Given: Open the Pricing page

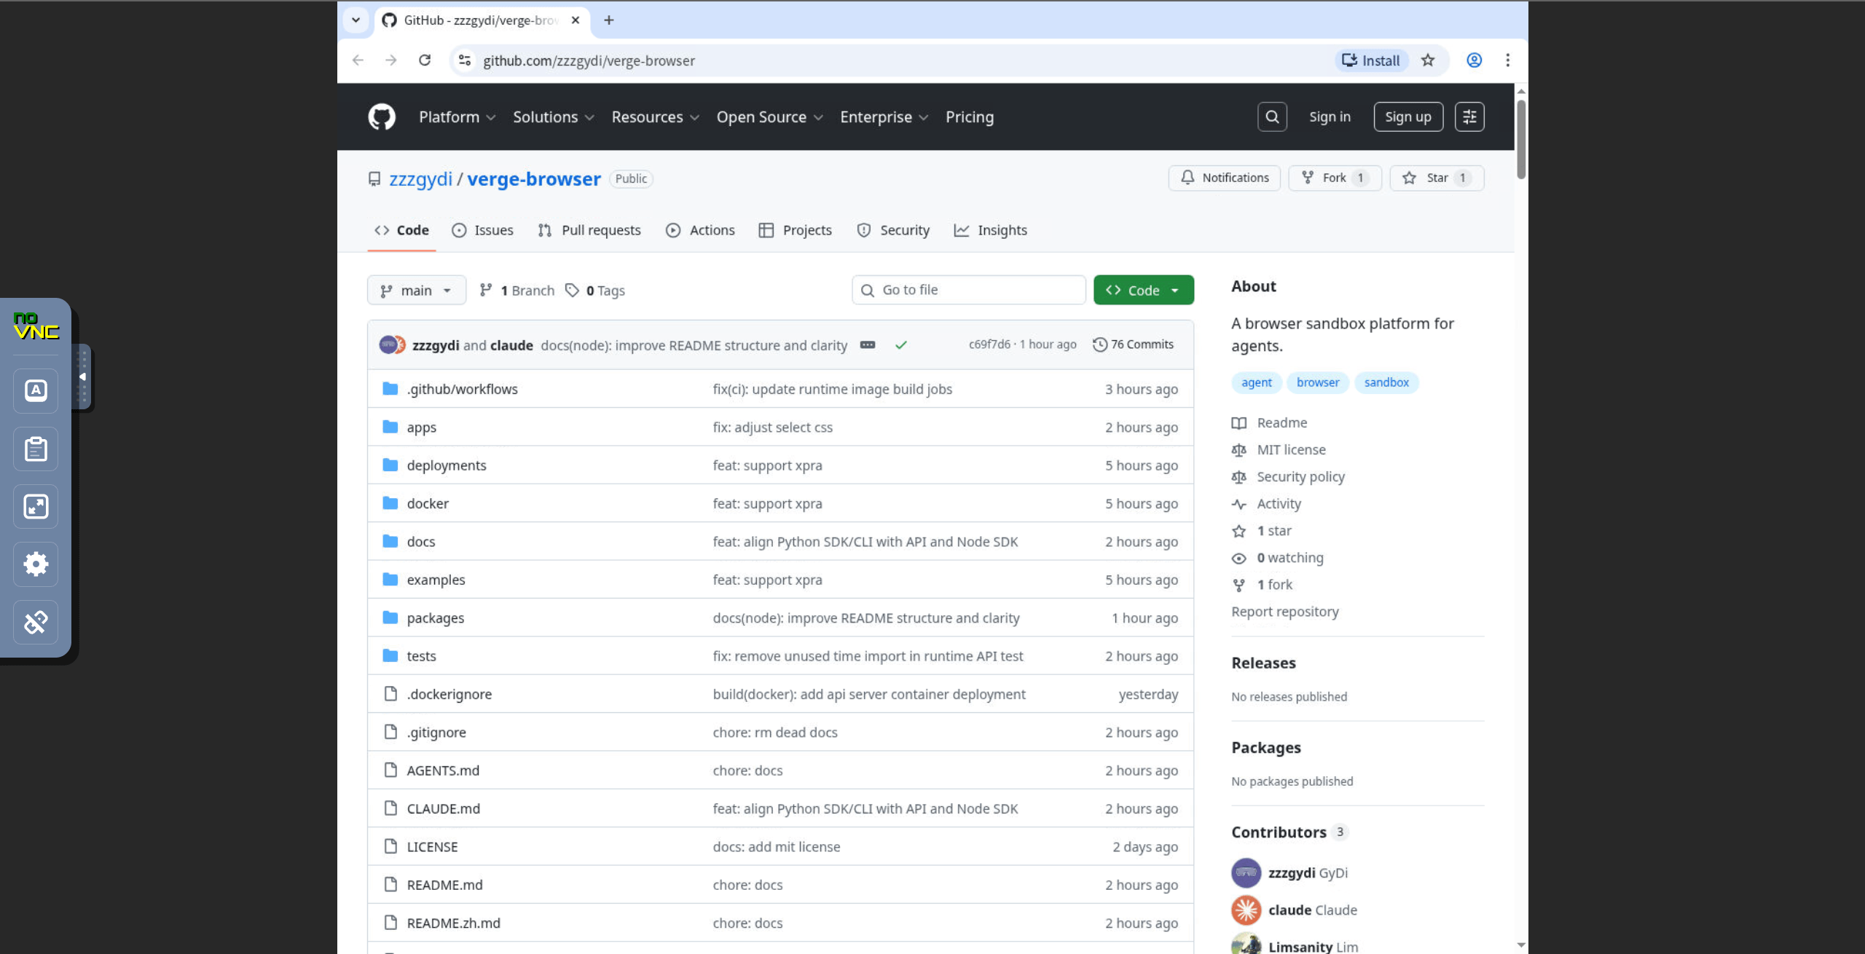Looking at the screenshot, I should 970,117.
